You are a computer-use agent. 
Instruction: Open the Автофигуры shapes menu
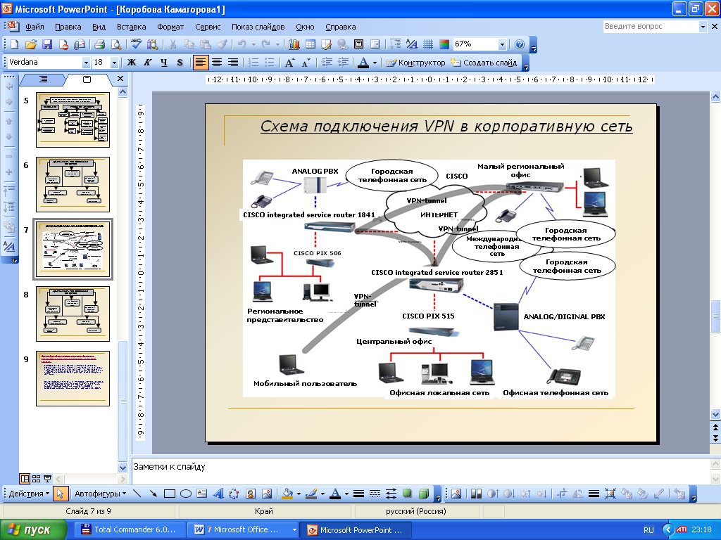pos(100,494)
